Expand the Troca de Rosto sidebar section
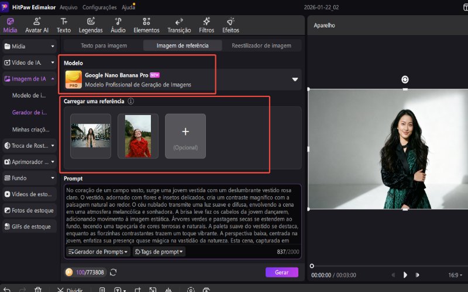The image size is (468, 292). [29, 145]
